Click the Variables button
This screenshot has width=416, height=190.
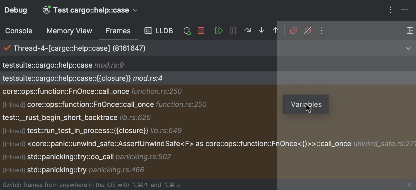(306, 104)
